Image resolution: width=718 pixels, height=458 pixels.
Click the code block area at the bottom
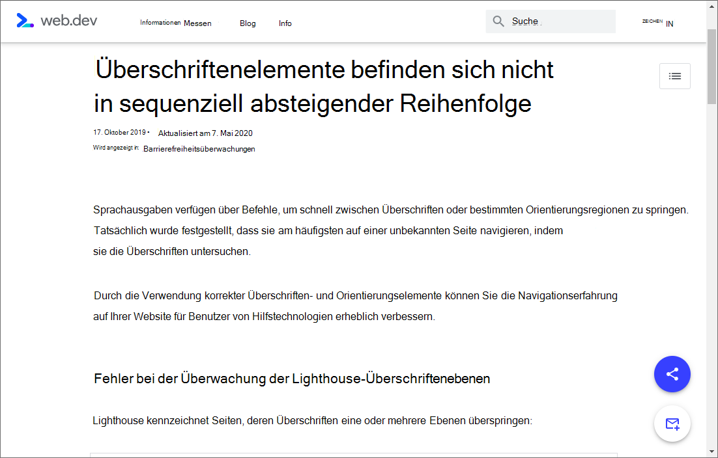(354, 454)
